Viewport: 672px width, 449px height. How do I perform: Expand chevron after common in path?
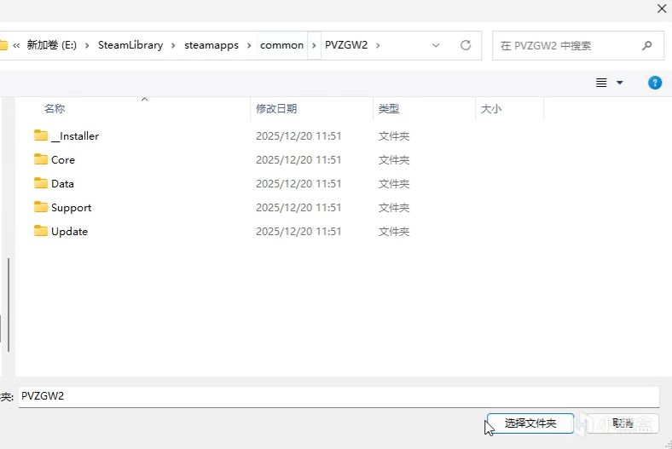[314, 45]
